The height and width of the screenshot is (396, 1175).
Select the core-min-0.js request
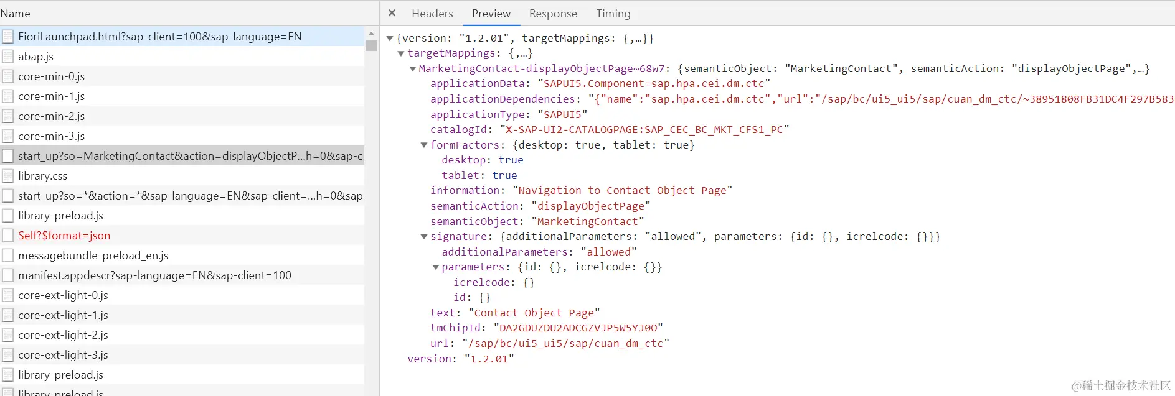(x=182, y=76)
